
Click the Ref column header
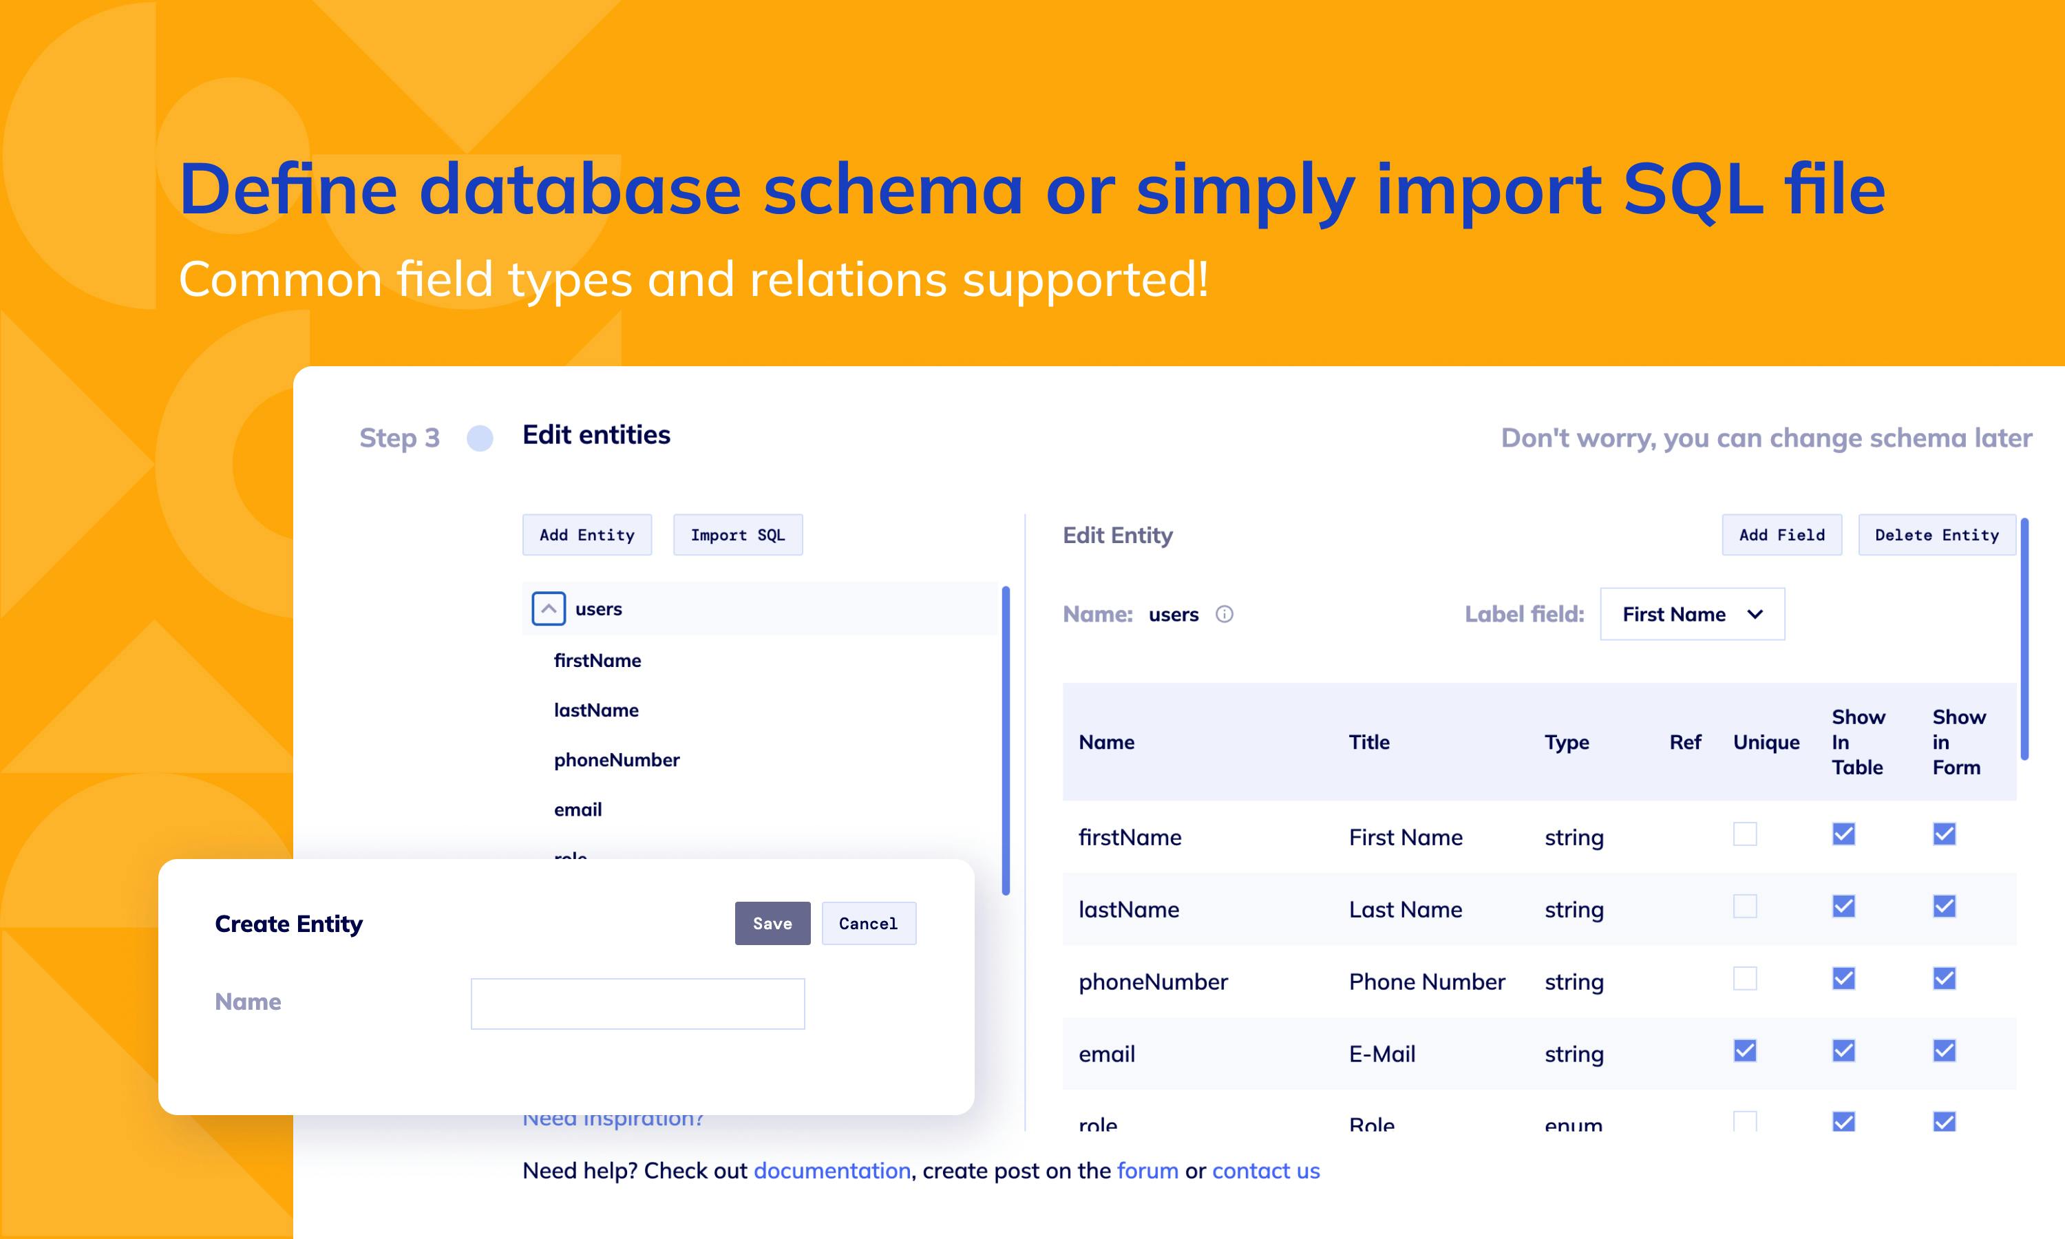pos(1685,742)
